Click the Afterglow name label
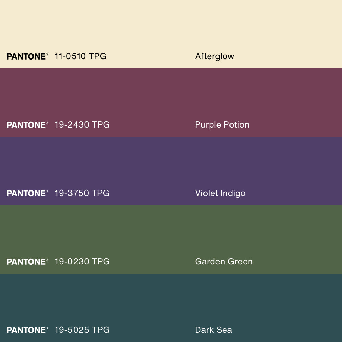Image resolution: width=342 pixels, height=342 pixels. point(214,56)
